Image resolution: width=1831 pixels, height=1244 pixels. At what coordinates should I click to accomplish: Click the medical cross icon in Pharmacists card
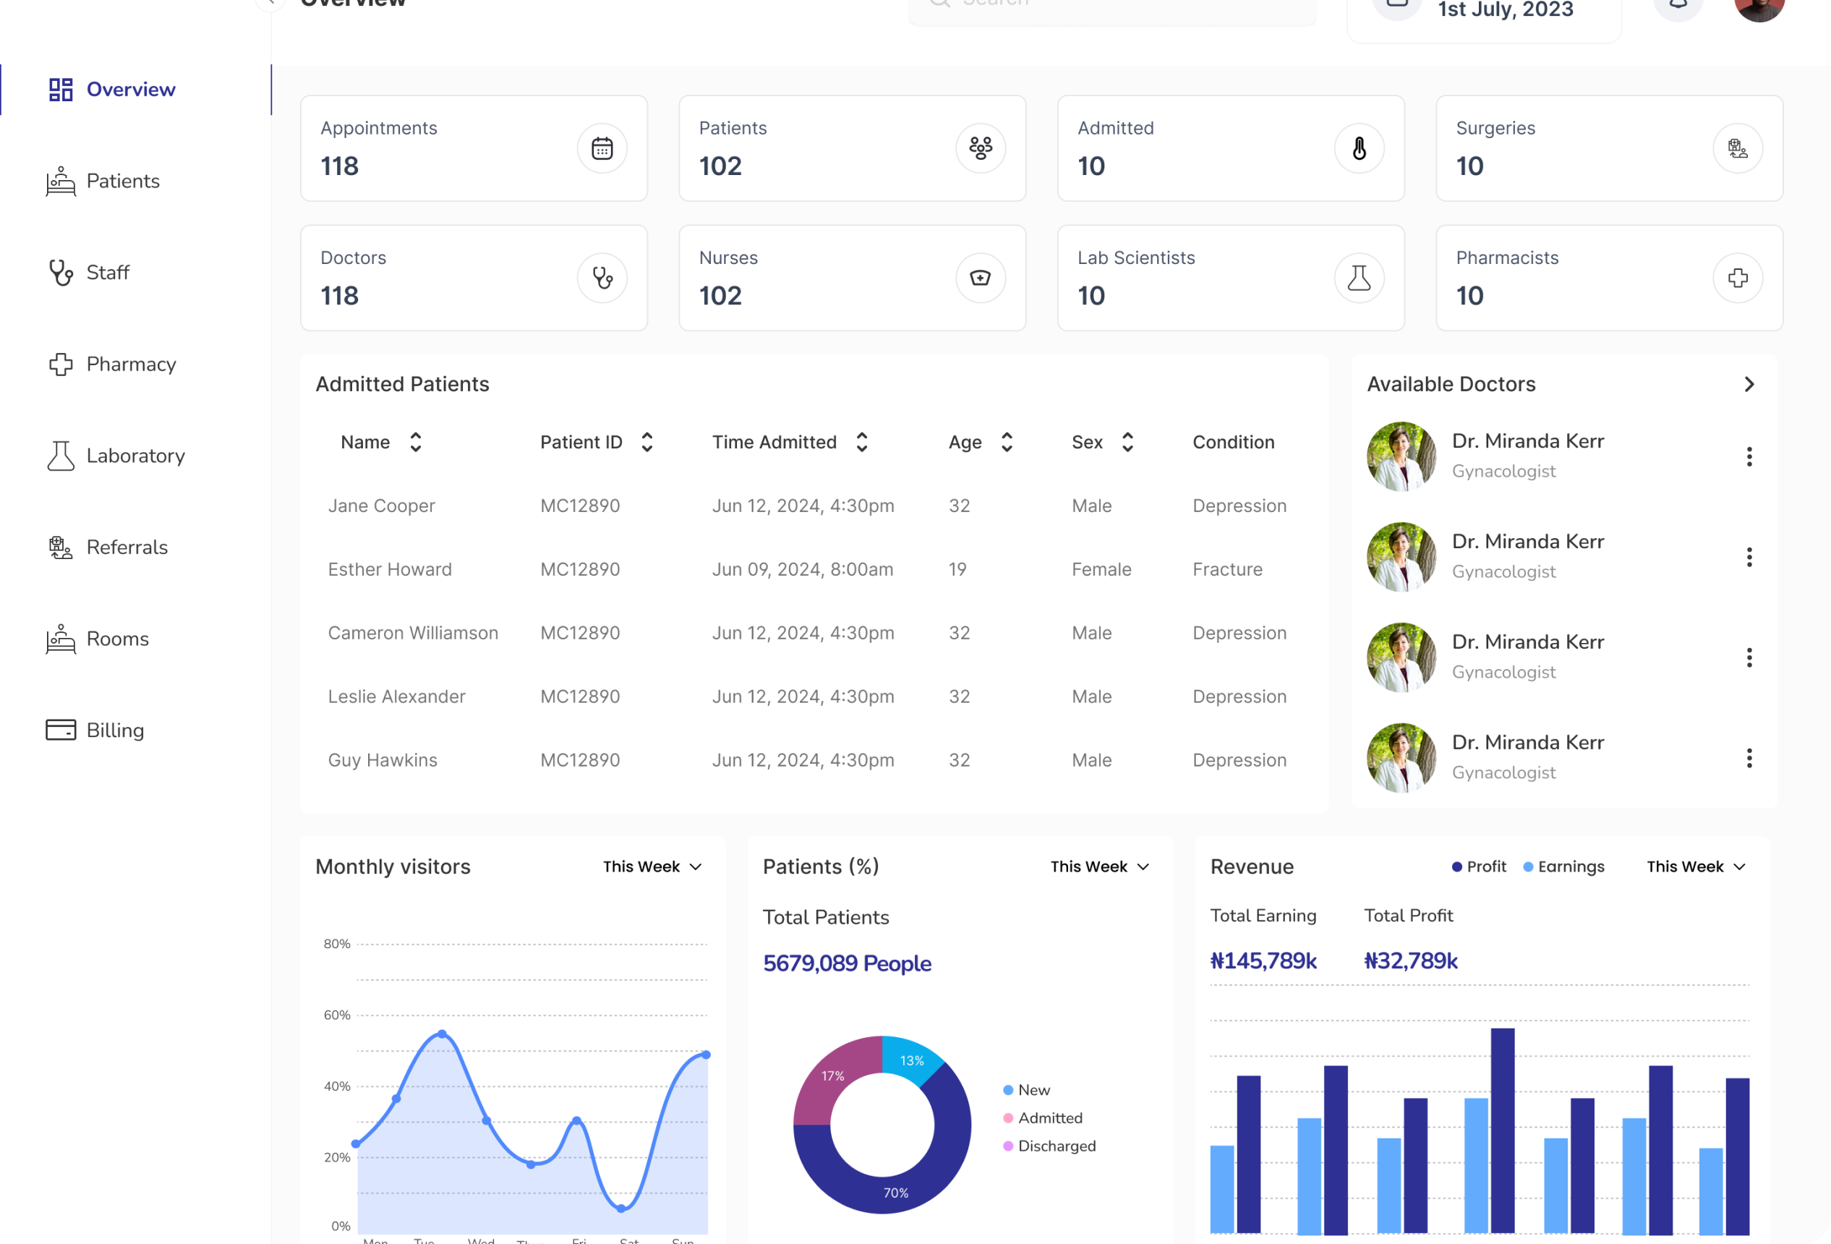click(x=1737, y=278)
